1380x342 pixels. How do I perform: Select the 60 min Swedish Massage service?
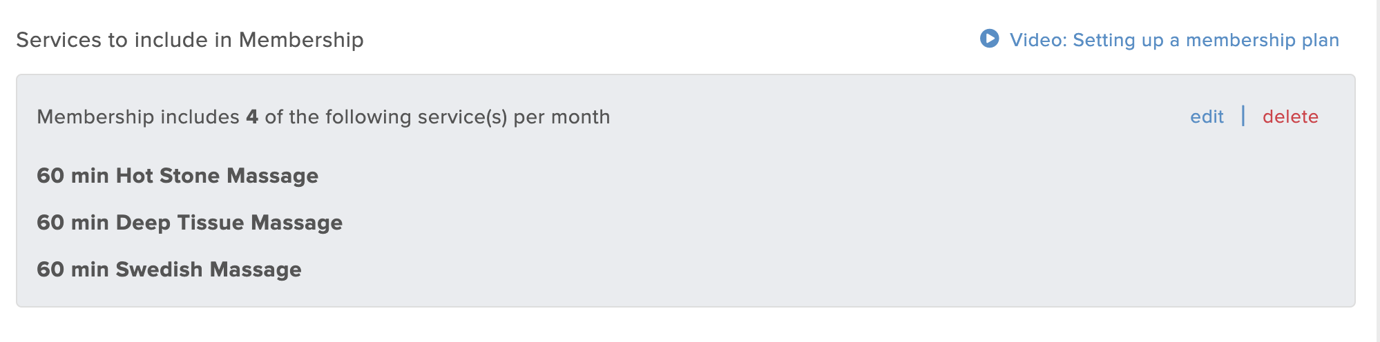[x=169, y=270]
